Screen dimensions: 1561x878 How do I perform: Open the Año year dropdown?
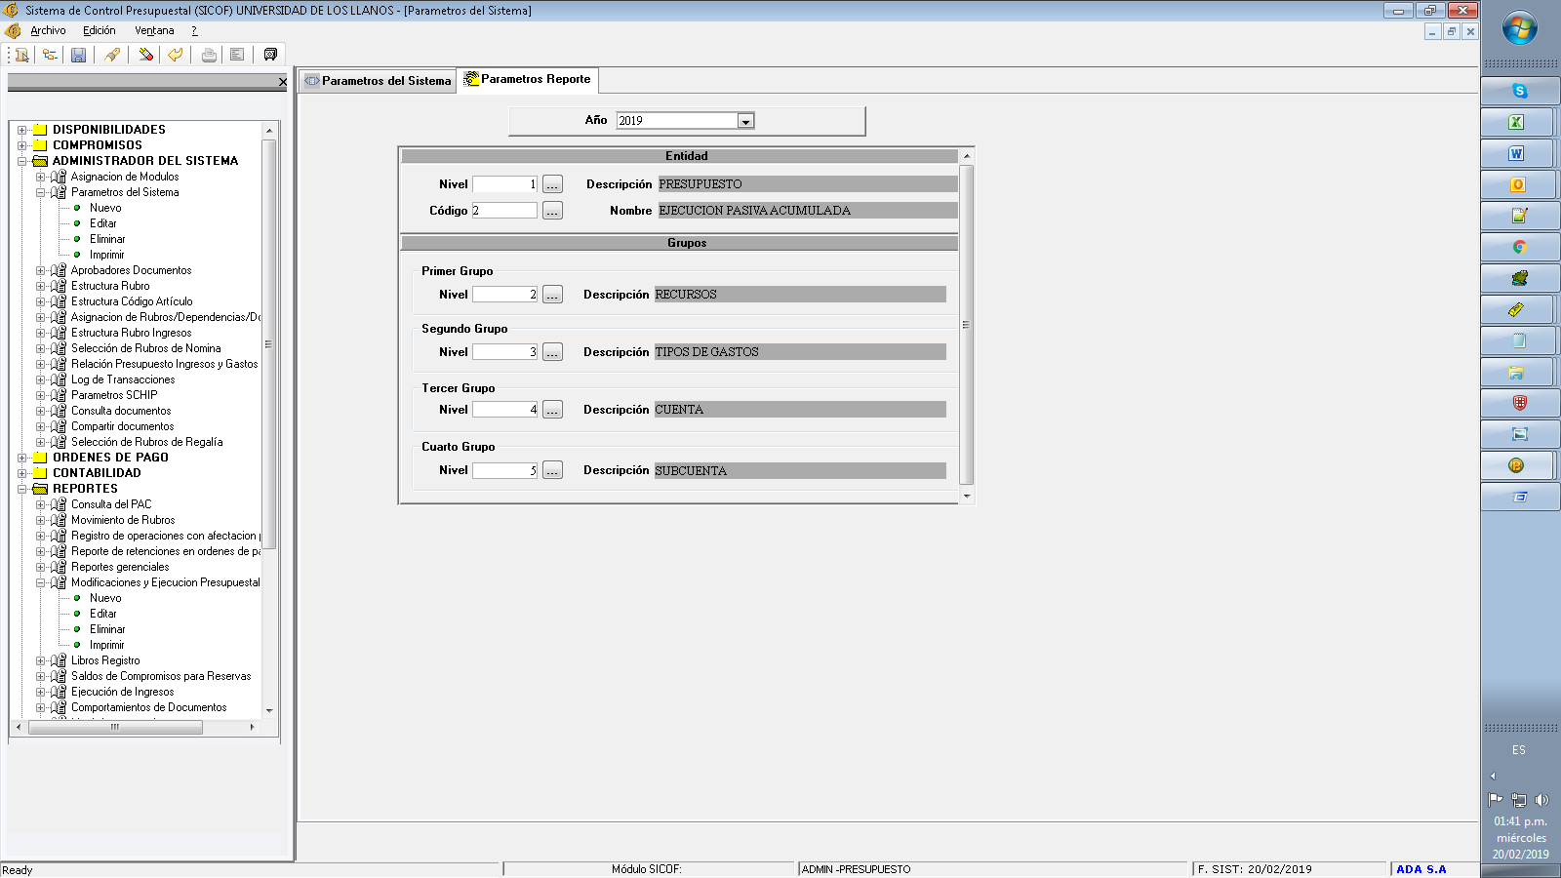point(745,121)
